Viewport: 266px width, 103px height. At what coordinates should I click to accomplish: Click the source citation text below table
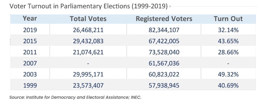(75, 97)
